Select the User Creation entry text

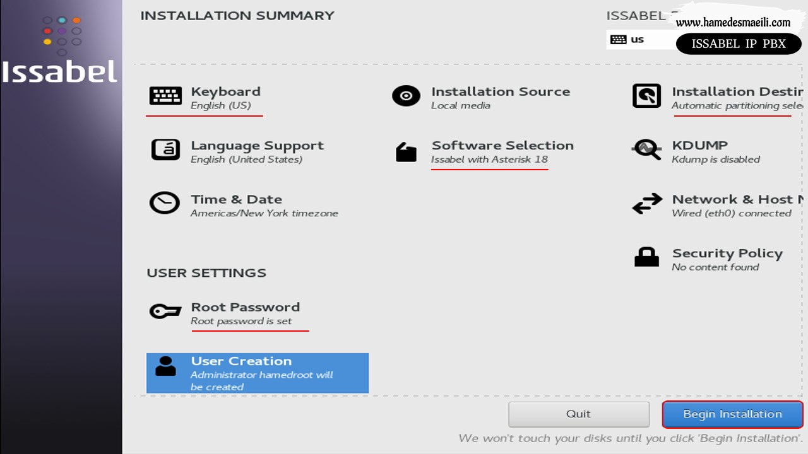pyautogui.click(x=241, y=361)
